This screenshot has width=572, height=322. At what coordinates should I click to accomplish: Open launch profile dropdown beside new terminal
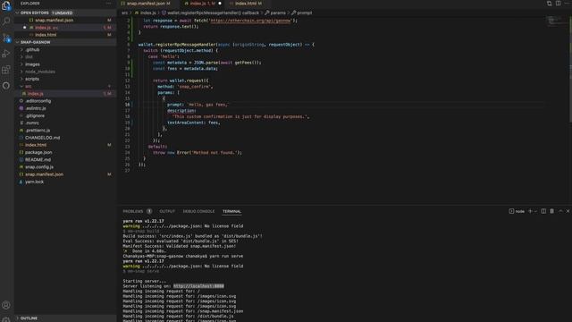[x=535, y=211]
